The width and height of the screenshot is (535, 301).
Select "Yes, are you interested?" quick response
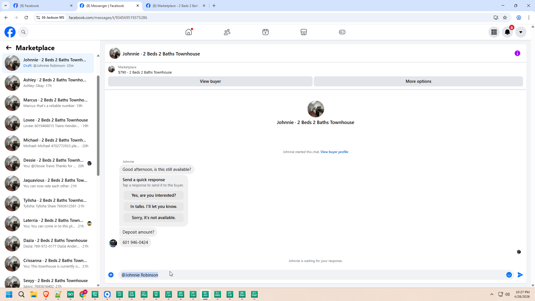click(154, 195)
